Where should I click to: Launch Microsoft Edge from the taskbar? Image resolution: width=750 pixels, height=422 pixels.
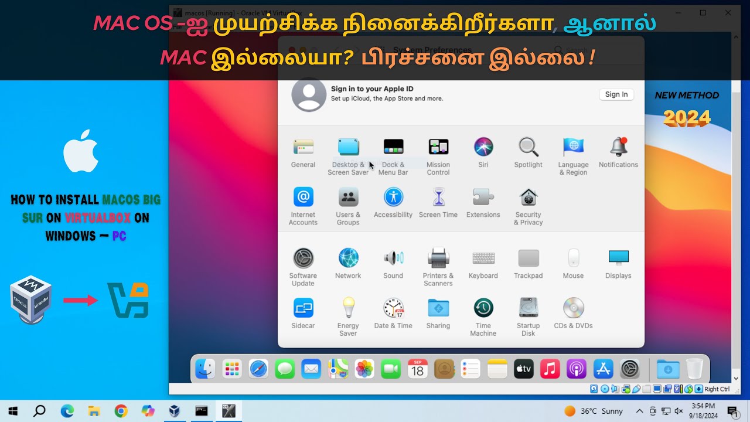click(x=67, y=411)
